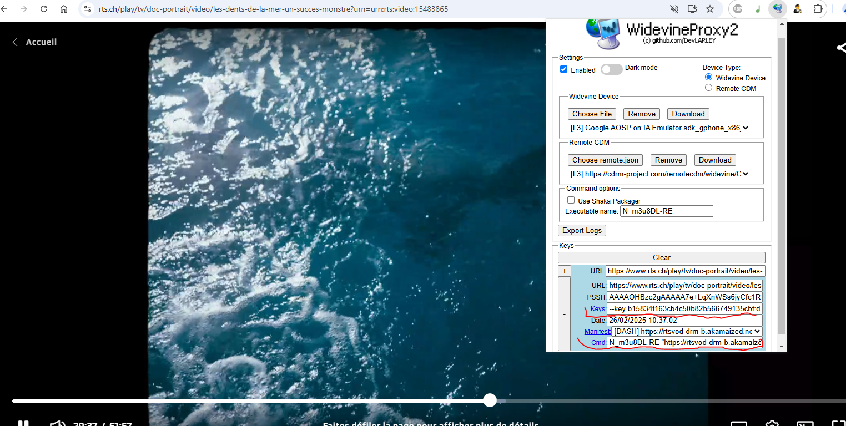Select the Remote CDM radio button

pyautogui.click(x=708, y=88)
